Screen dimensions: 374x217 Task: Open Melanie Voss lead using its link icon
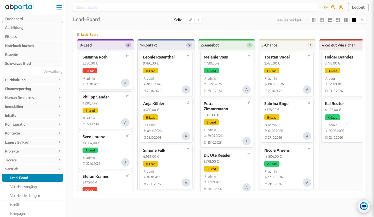click(x=249, y=56)
